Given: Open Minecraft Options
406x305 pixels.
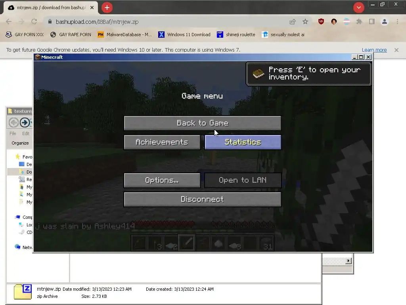Looking at the screenshot, I should pos(162,180).
